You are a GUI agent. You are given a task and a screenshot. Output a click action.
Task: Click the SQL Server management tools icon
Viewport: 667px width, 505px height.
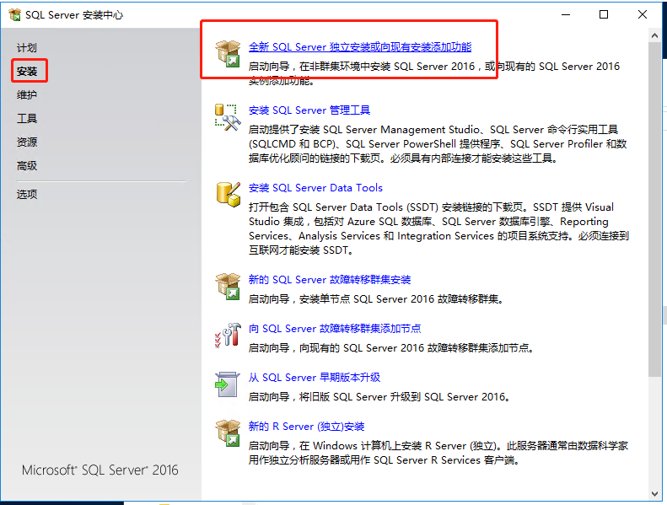(228, 117)
